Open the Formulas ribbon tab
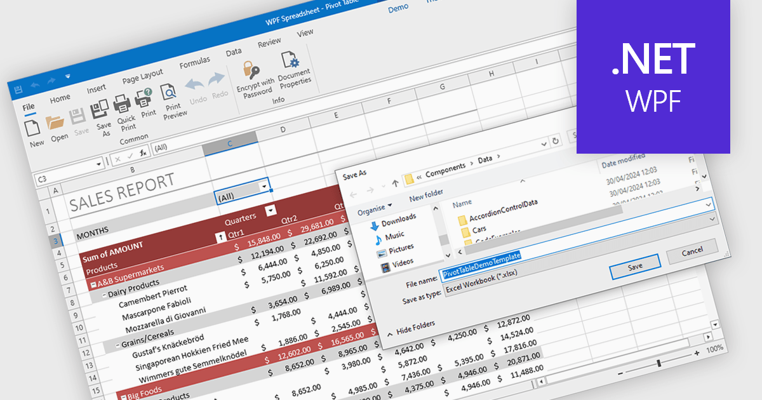Viewport: 762px width, 400px height. point(194,62)
